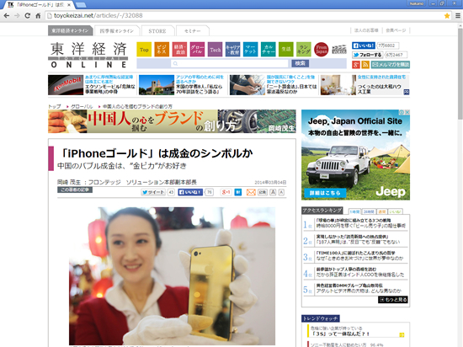The width and height of the screenshot is (463, 347).
Task: Open the Jeep advertisement details button
Action: (325, 193)
